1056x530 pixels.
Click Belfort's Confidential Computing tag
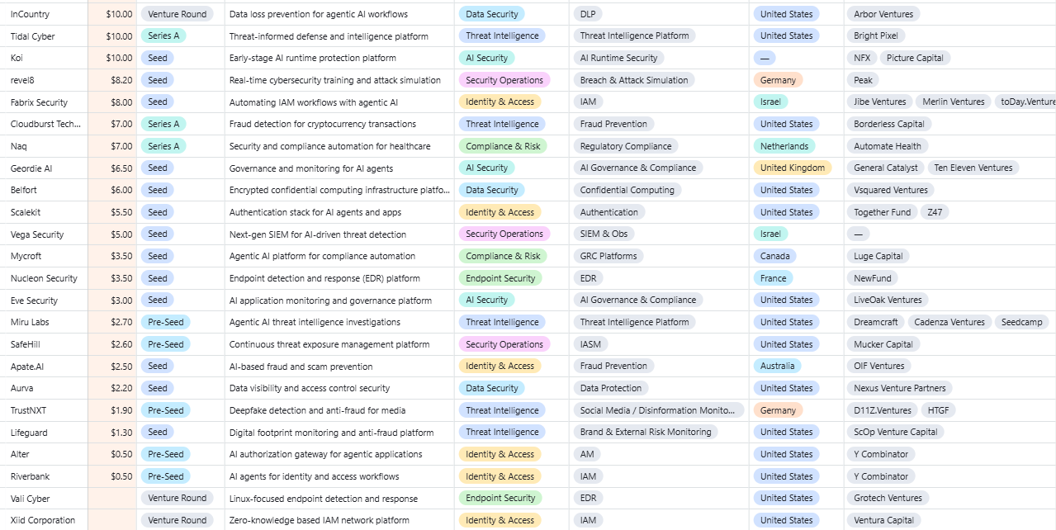coord(627,190)
